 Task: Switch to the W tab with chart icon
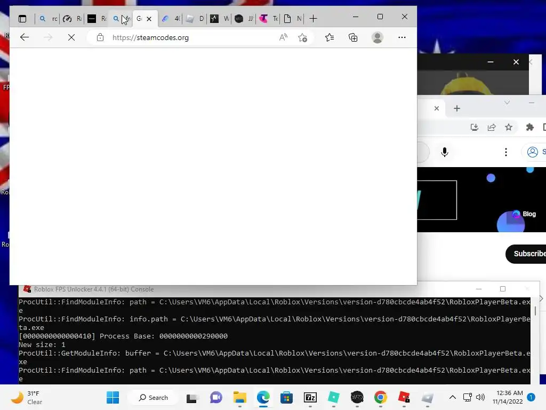point(219,19)
